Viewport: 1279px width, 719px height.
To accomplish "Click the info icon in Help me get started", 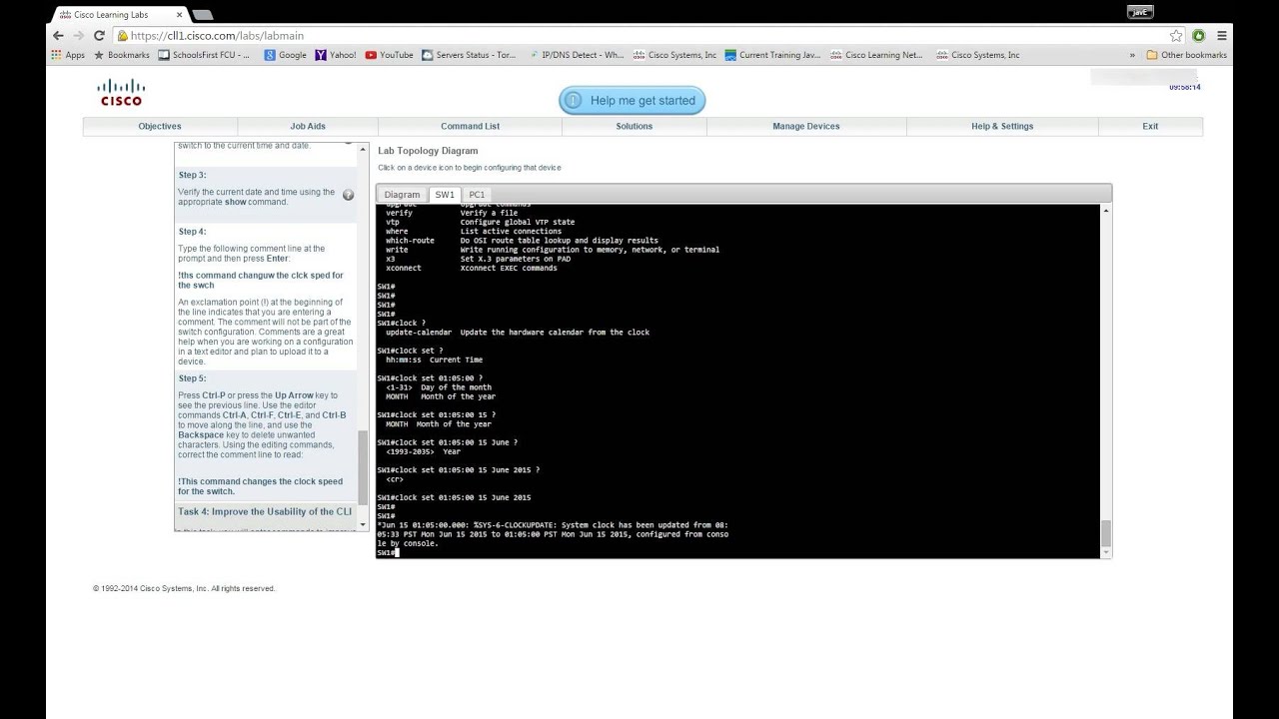I will tap(573, 100).
